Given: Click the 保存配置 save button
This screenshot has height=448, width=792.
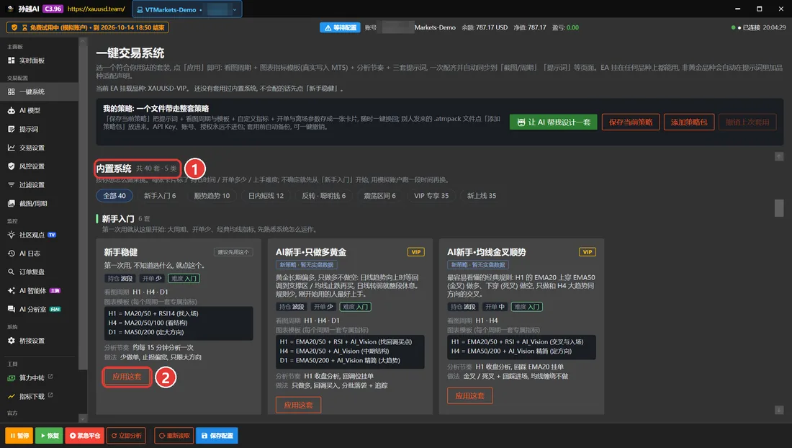Looking at the screenshot, I should [x=217, y=436].
